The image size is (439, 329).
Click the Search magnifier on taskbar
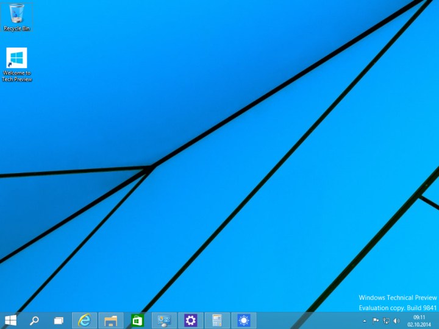(x=34, y=320)
